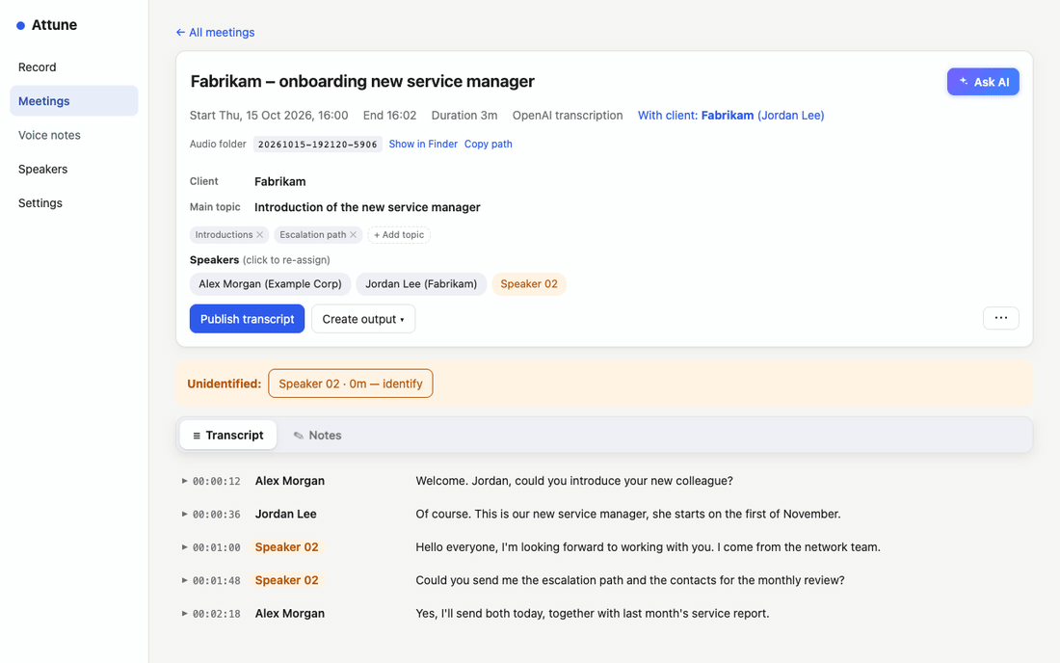Identify Speaker 02 in the Unidentified banner
The image size is (1060, 663).
[x=350, y=384]
